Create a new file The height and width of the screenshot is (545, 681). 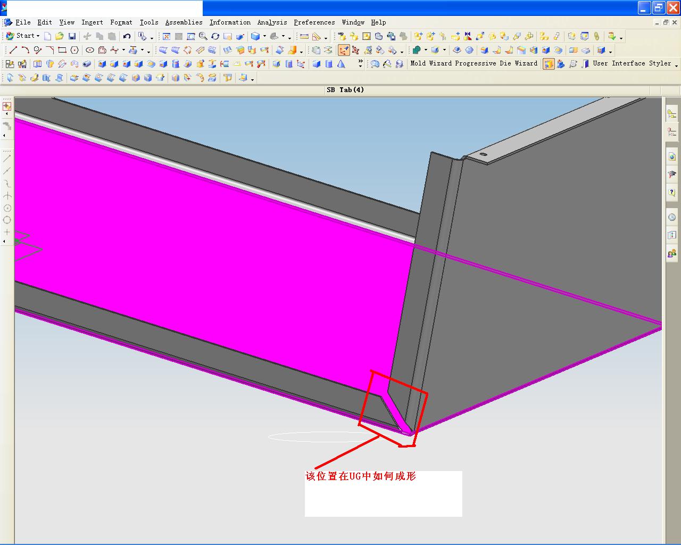coord(47,36)
